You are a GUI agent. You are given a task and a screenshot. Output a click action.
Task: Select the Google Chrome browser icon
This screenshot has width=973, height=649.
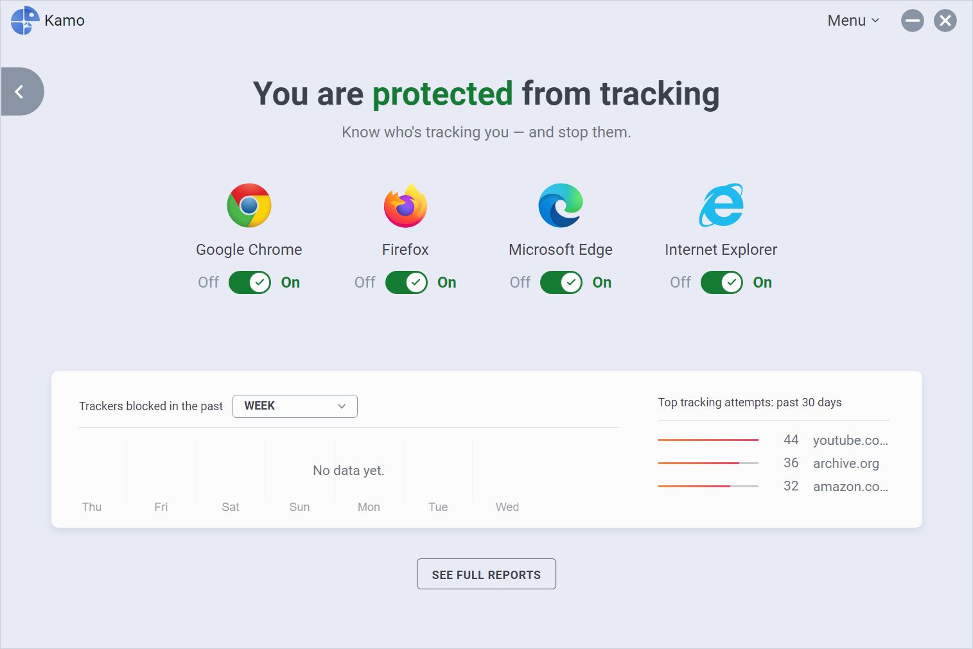pos(249,205)
